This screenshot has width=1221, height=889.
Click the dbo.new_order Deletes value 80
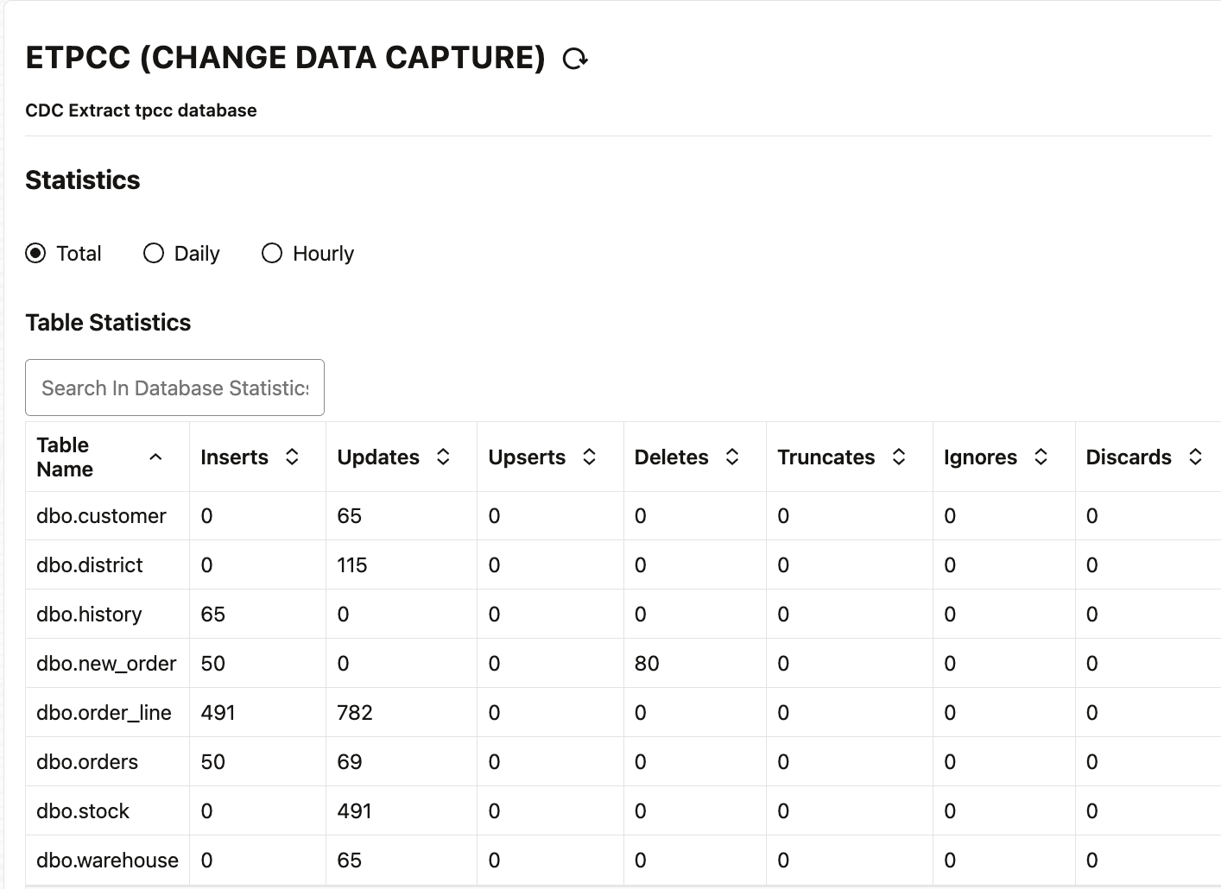tap(647, 664)
